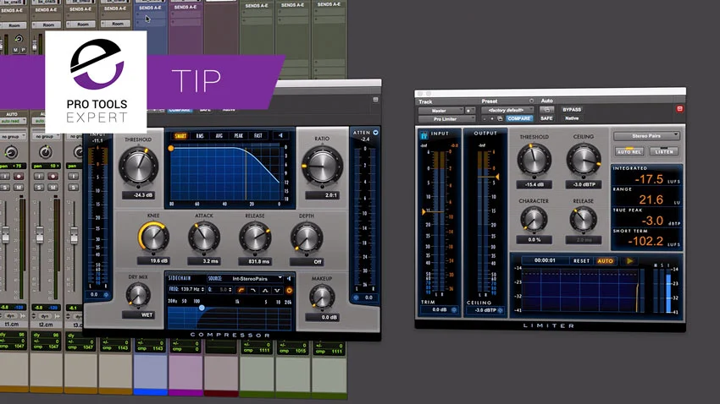Image resolution: width=720 pixels, height=404 pixels.
Task: Click COMPARE button in Limiter window
Action: (519, 118)
